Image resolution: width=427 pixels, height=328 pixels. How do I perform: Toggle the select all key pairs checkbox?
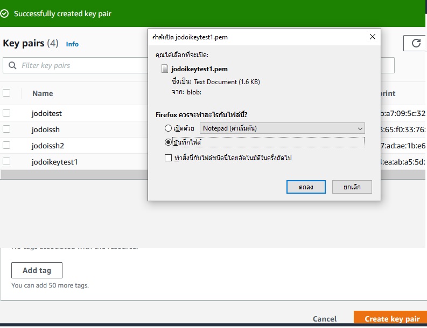coord(6,93)
